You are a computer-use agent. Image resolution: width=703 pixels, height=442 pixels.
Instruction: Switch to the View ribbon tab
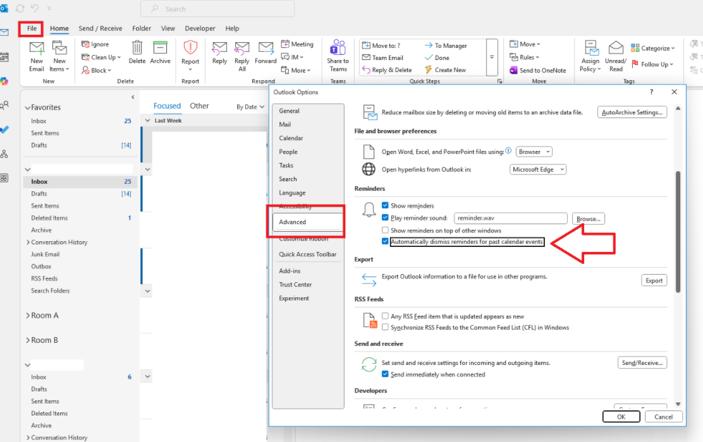168,28
